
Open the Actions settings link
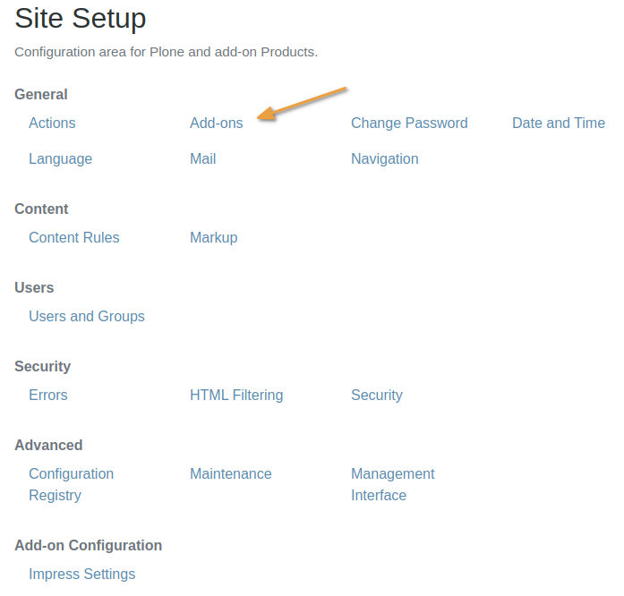point(52,123)
